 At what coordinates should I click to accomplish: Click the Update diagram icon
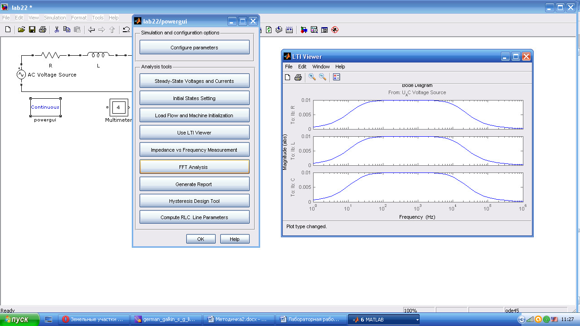pyautogui.click(x=279, y=30)
